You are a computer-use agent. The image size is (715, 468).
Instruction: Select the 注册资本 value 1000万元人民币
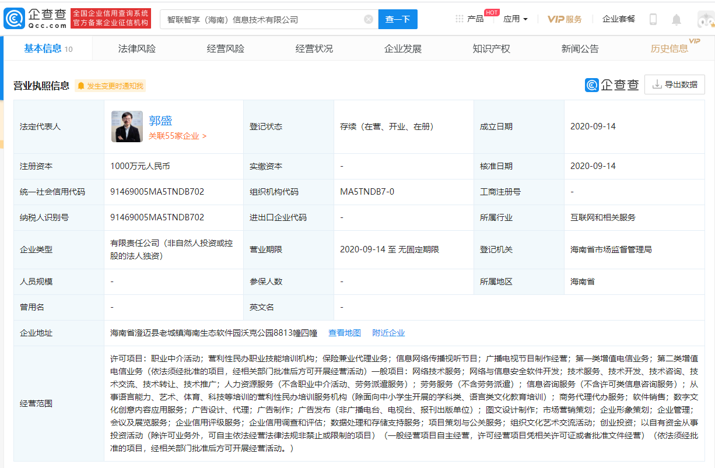140,166
